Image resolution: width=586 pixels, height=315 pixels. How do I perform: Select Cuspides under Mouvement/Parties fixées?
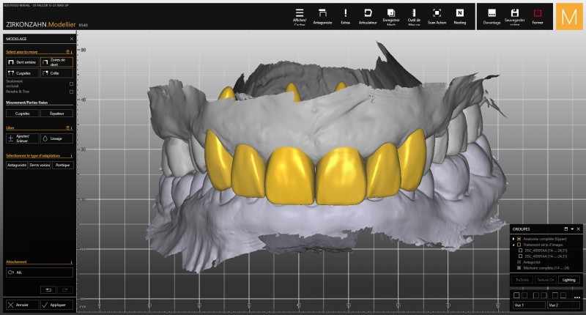[23, 114]
